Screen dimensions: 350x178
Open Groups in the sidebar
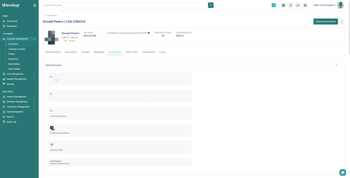[x=11, y=54]
